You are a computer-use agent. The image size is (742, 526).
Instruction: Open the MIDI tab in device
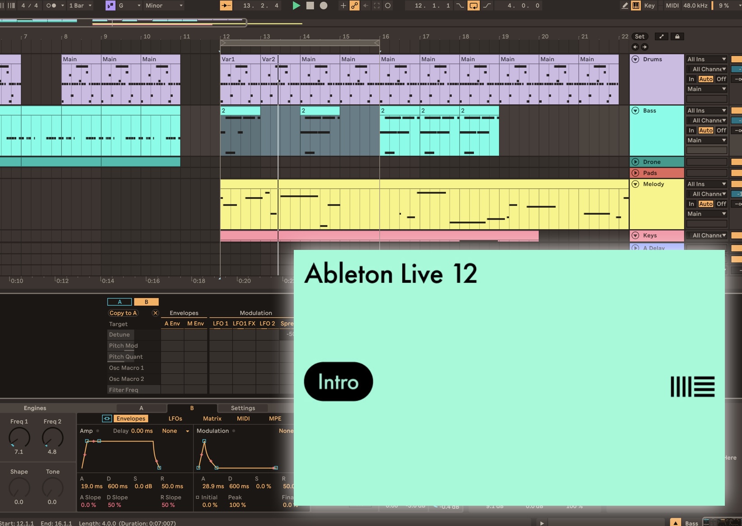[243, 419]
